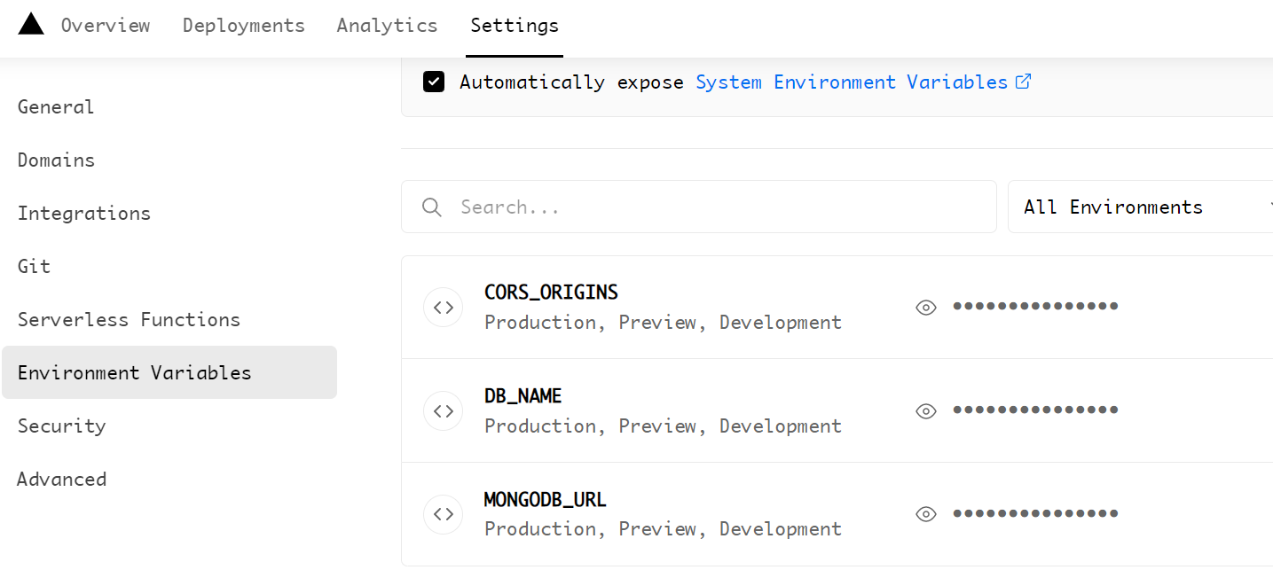Screen dimensions: 1273x570
Task: Click inside the Search field
Action: point(621,207)
